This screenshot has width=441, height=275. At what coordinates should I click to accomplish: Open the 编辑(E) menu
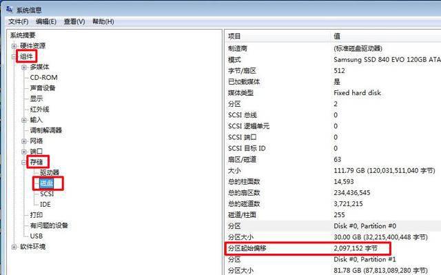[46, 21]
